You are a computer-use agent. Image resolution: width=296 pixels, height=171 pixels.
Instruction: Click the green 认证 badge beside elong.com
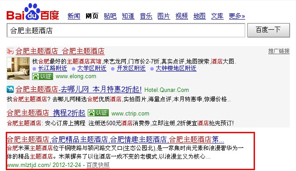(x=42, y=76)
